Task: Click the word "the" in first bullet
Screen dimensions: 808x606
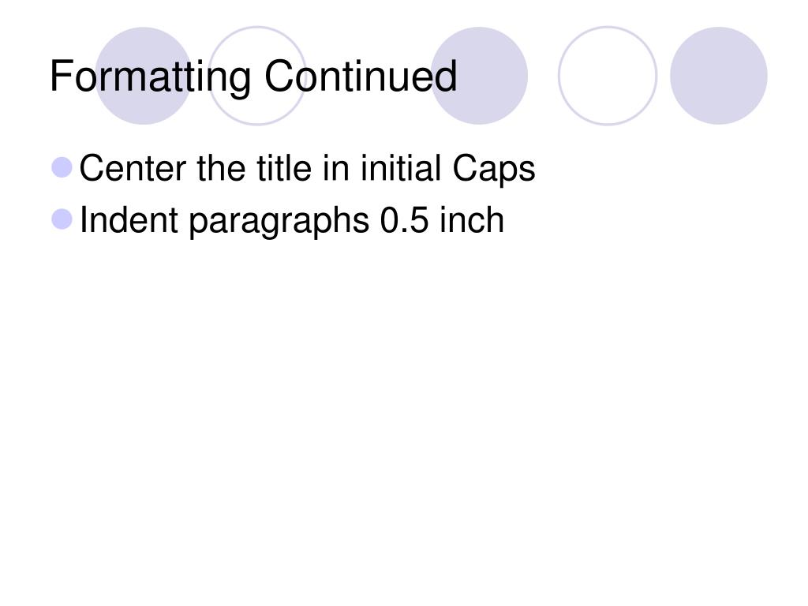Action: pyautogui.click(x=222, y=168)
